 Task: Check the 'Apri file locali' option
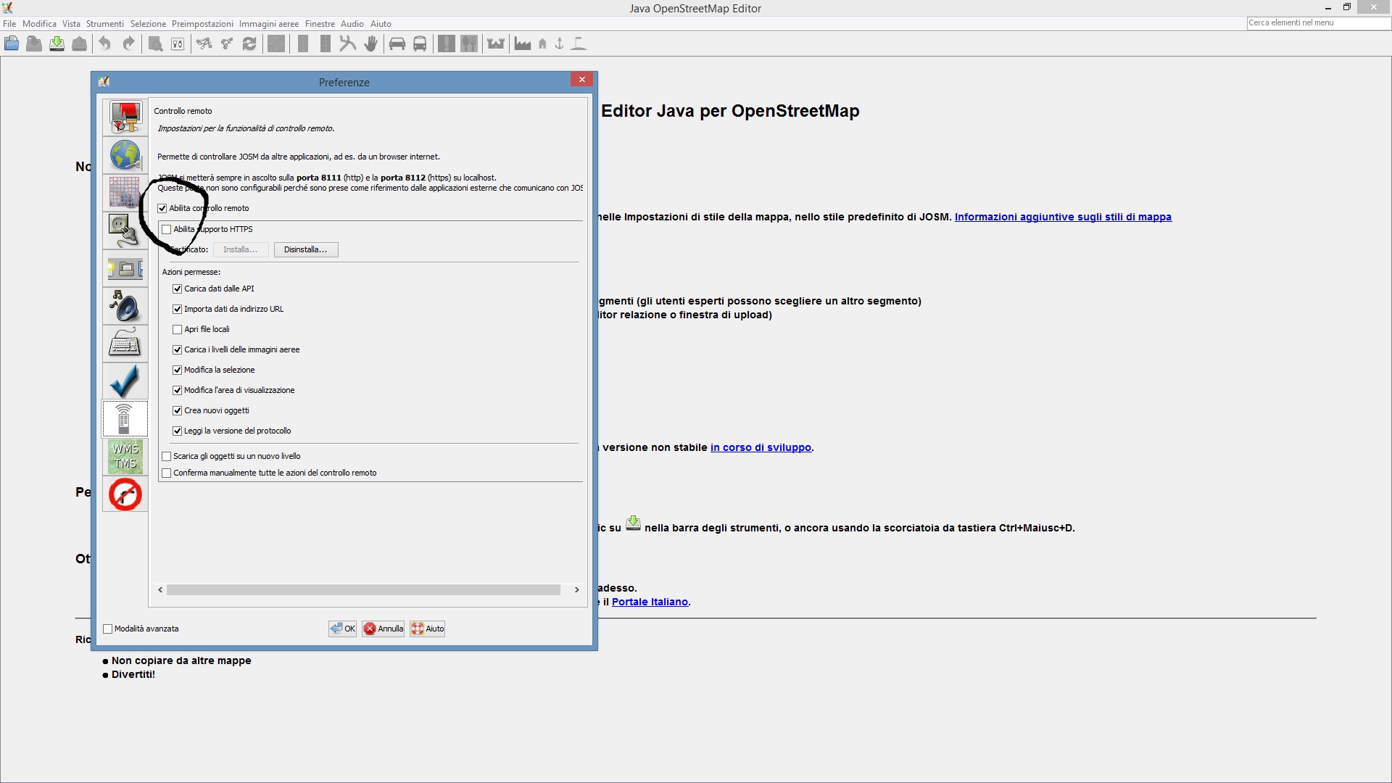(x=178, y=330)
